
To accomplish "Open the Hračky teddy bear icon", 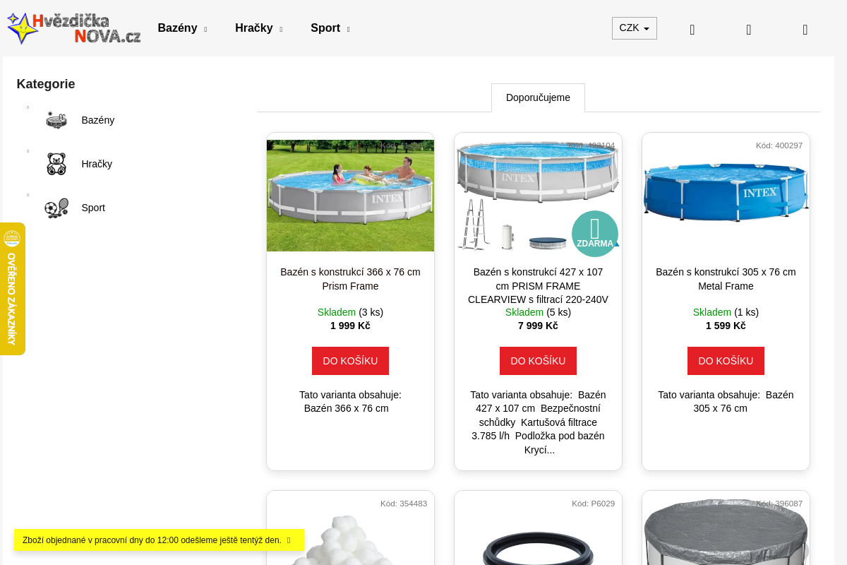I will pyautogui.click(x=56, y=164).
